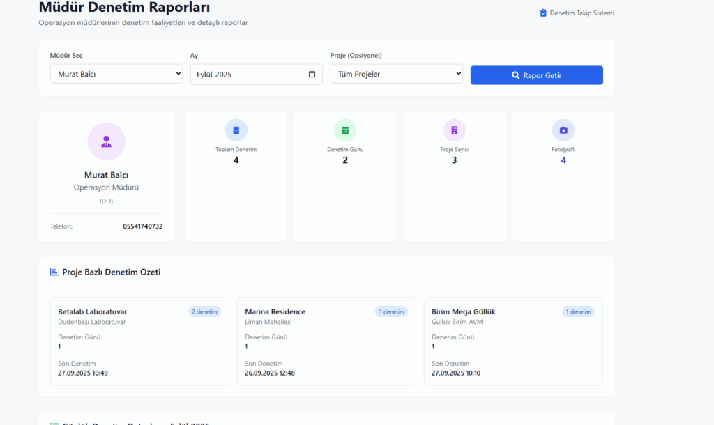Click the purple building icon above Proje Sayısı
This screenshot has height=425, width=714.
point(454,130)
